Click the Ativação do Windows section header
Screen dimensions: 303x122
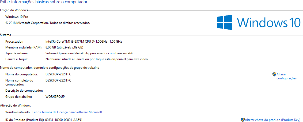(x=16, y=105)
